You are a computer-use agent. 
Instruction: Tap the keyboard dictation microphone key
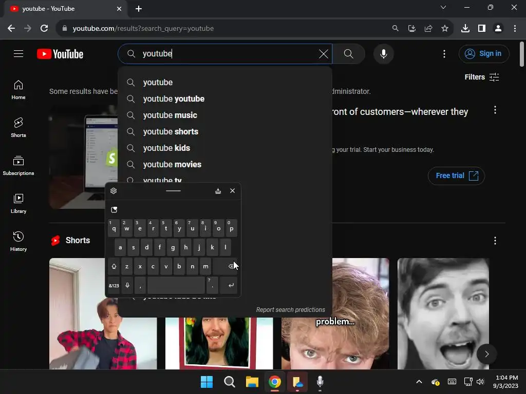point(127,285)
